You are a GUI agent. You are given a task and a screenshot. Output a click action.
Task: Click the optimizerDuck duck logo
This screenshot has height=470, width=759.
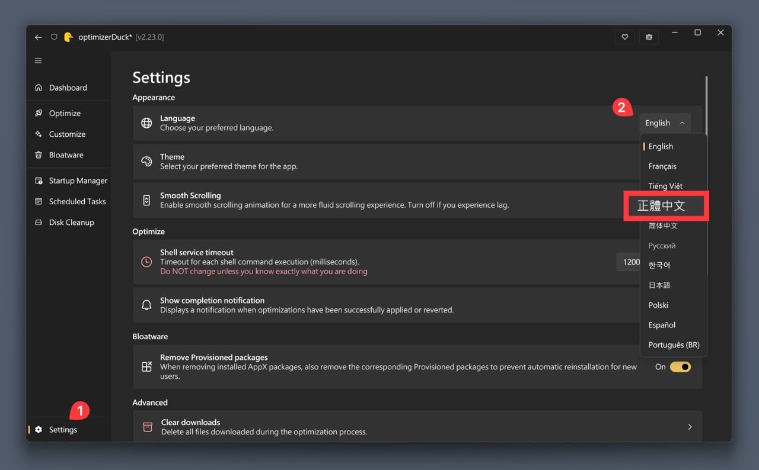coord(69,37)
